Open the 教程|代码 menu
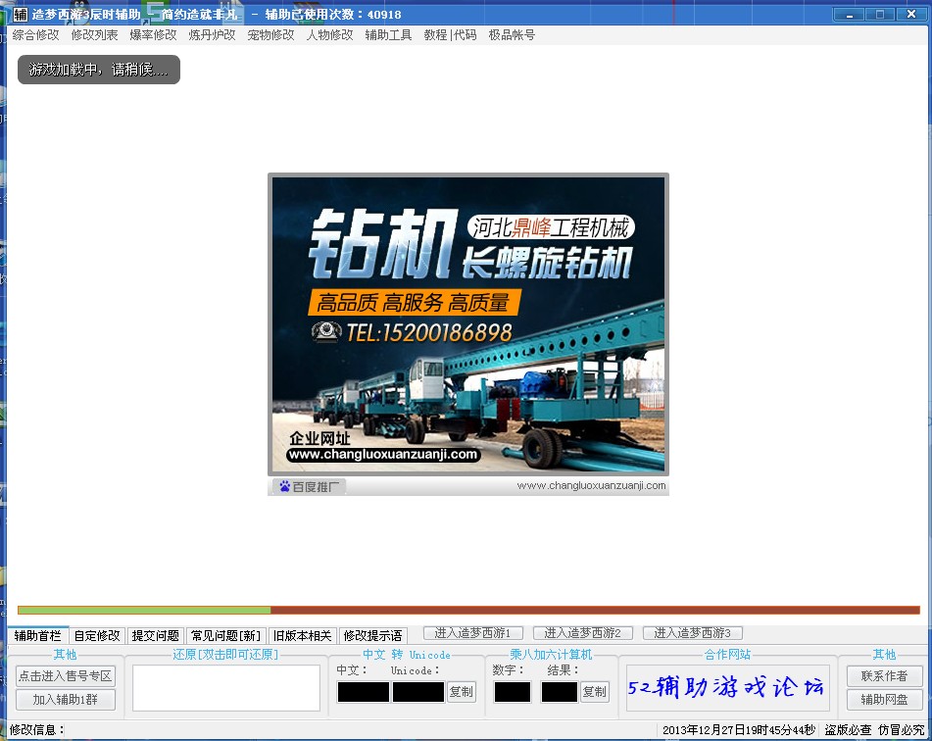This screenshot has height=741, width=932. click(x=451, y=35)
